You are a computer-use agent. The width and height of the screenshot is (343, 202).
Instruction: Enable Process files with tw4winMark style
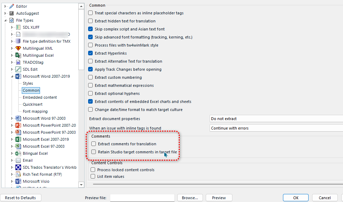pyautogui.click(x=90, y=45)
